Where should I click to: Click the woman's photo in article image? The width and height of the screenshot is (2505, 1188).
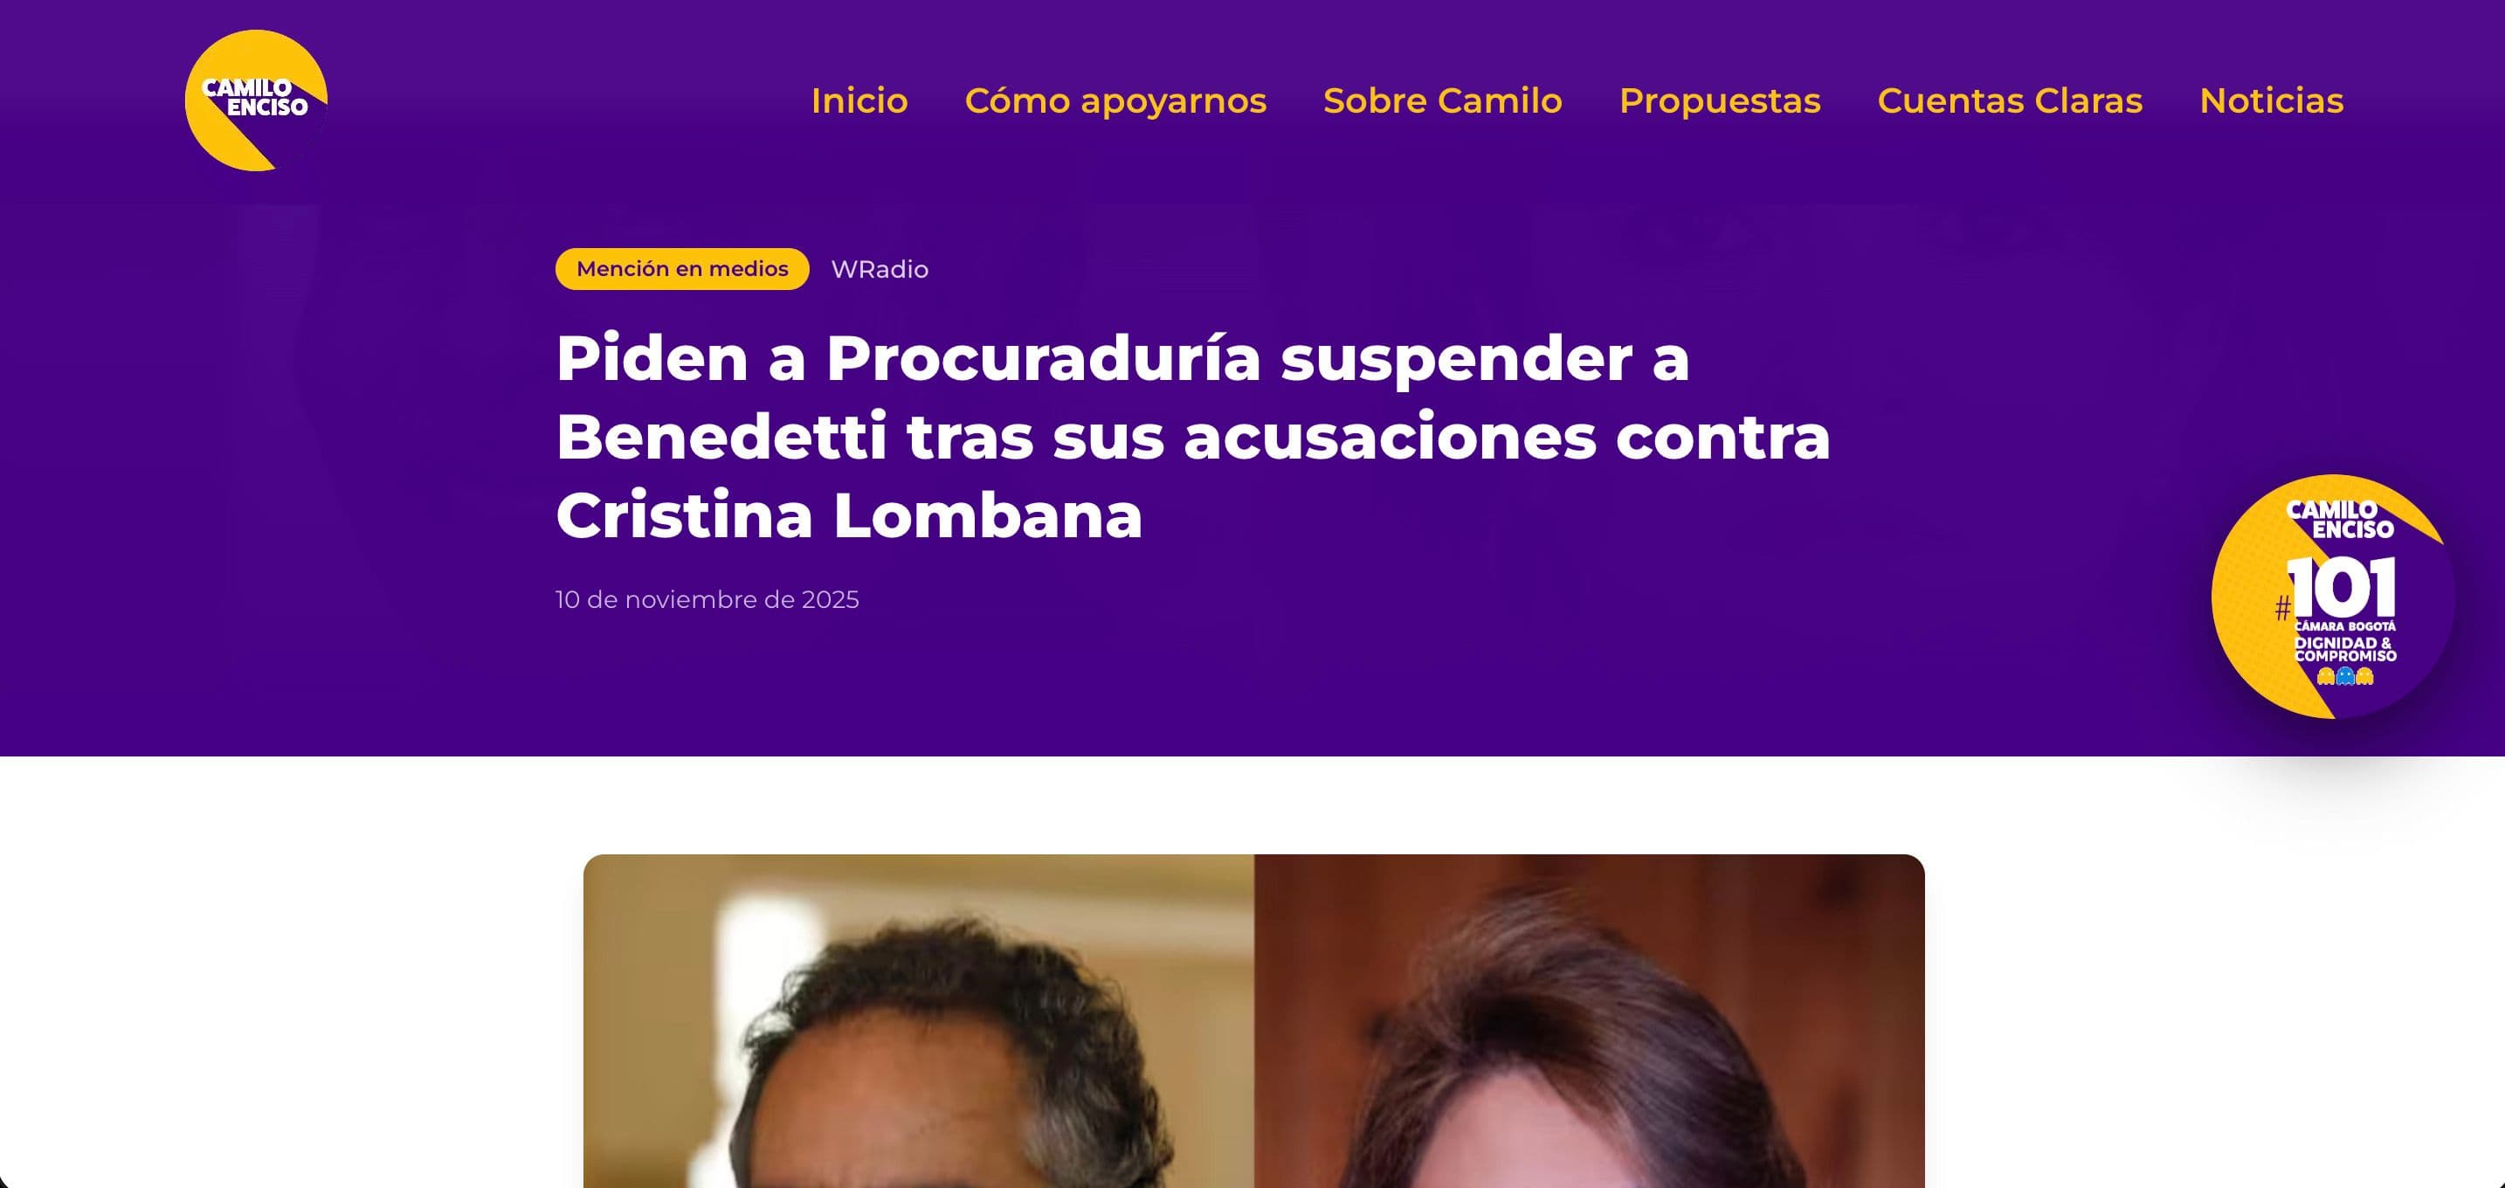pyautogui.click(x=1589, y=1021)
